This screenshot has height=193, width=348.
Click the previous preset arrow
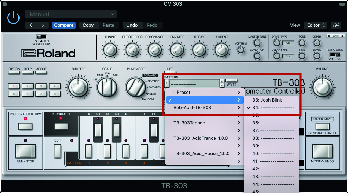[x=31, y=25]
